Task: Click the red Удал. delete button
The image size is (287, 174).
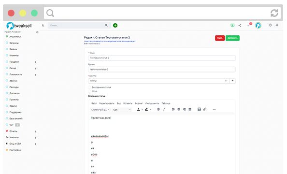Action: tap(220, 38)
